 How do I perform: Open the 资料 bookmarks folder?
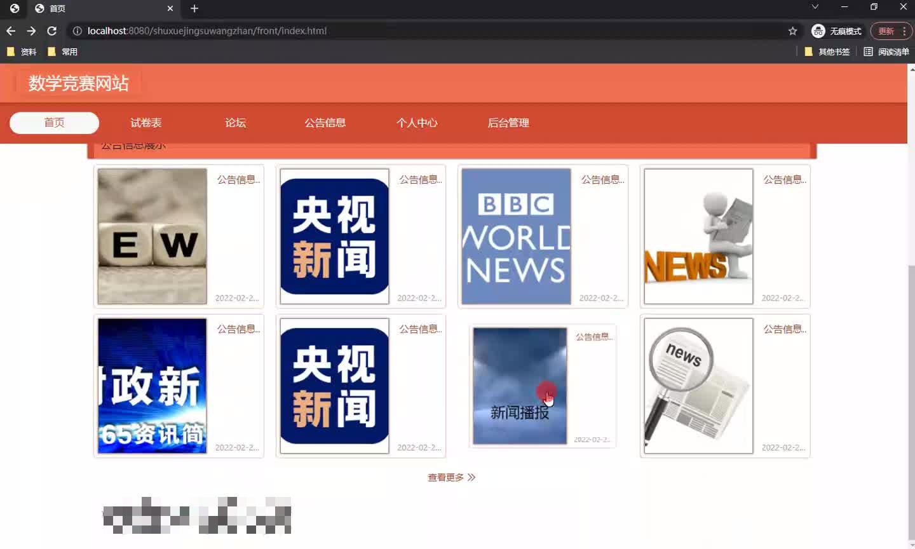point(22,51)
